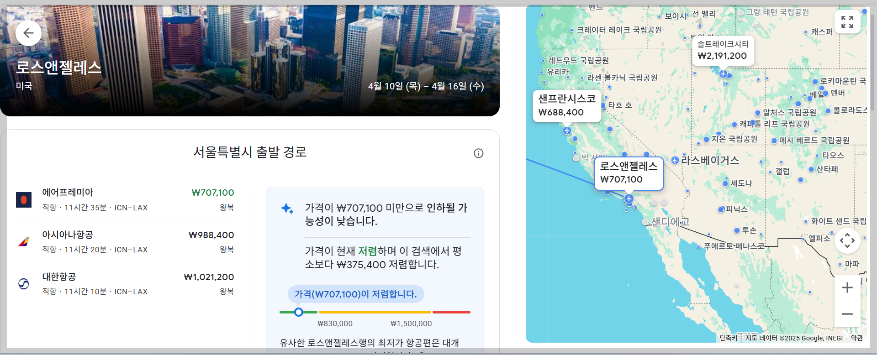Zoom in on the map

point(847,287)
